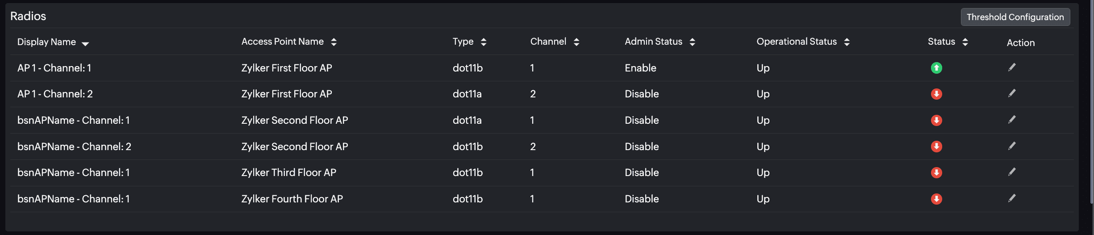Sort by Status column header
This screenshot has height=235, width=1094.
tap(965, 42)
